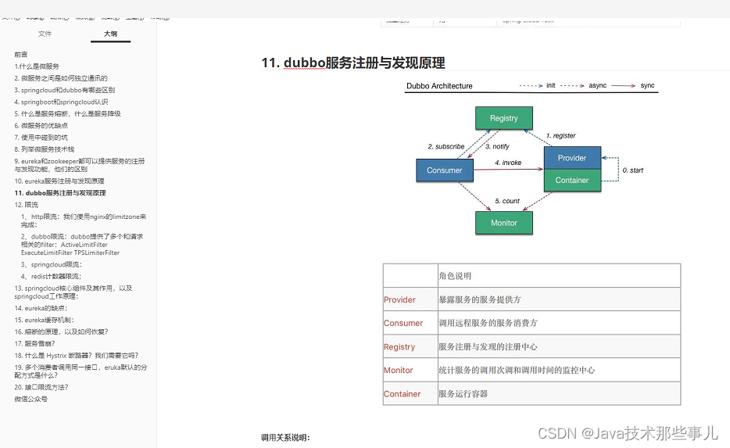Click the '5. count' diagram label
The width and height of the screenshot is (730, 448).
[x=507, y=201]
